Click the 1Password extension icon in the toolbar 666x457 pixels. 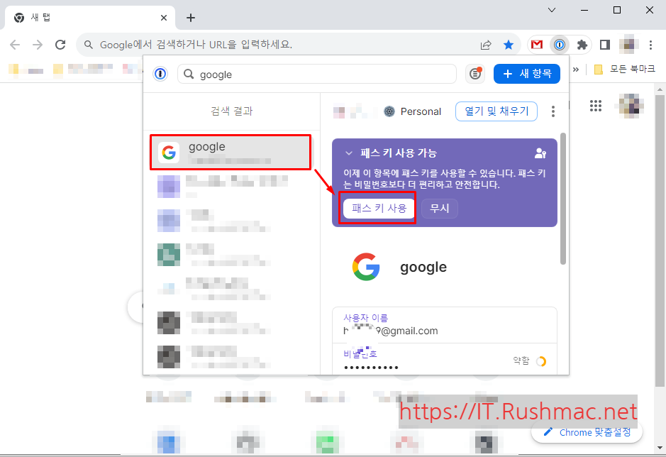click(560, 44)
